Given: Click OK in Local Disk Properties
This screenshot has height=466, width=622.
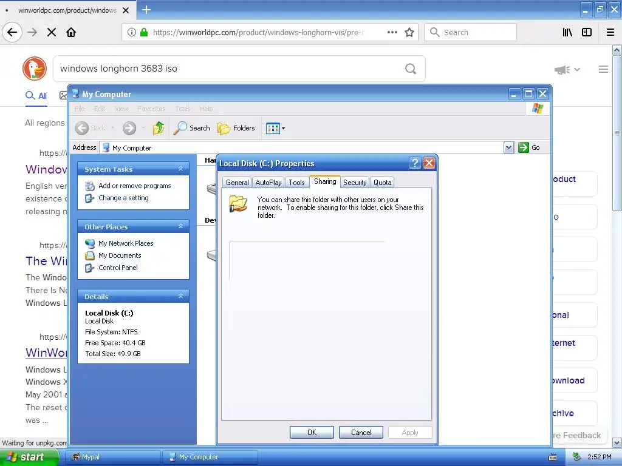Looking at the screenshot, I should pos(312,432).
